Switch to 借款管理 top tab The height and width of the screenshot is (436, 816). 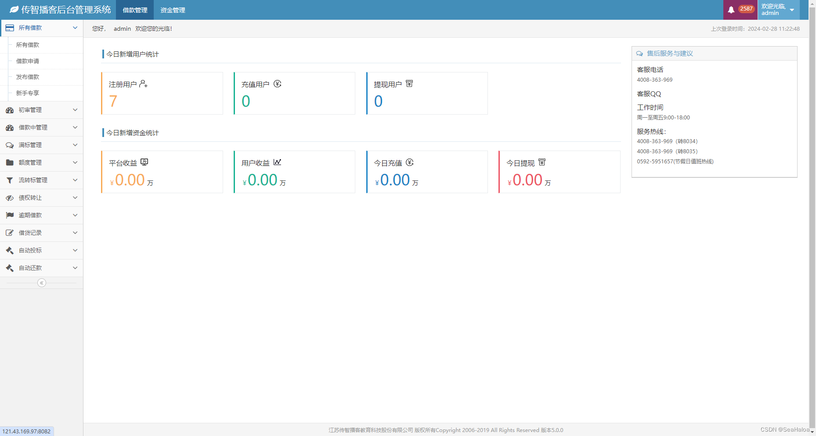[x=135, y=10]
